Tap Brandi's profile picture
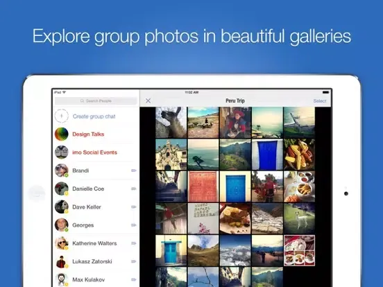The width and height of the screenshot is (383, 287). coord(62,171)
